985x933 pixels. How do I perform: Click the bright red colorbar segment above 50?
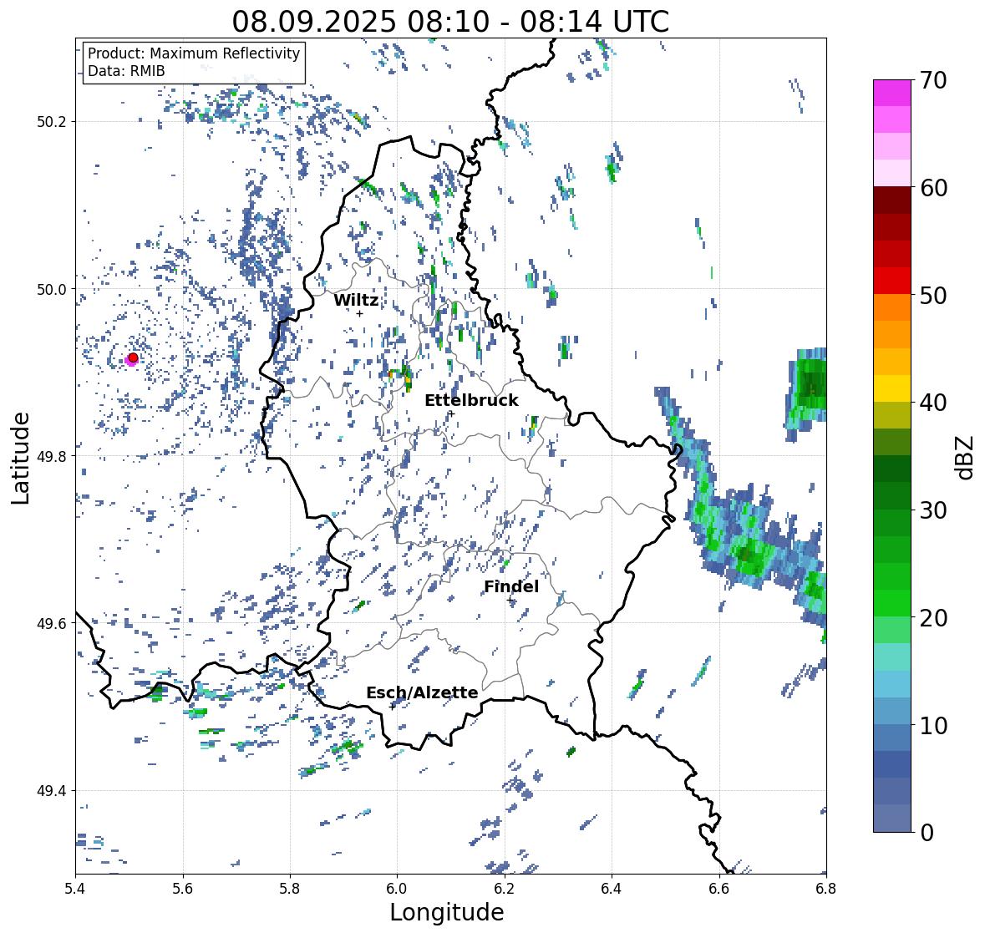892,281
